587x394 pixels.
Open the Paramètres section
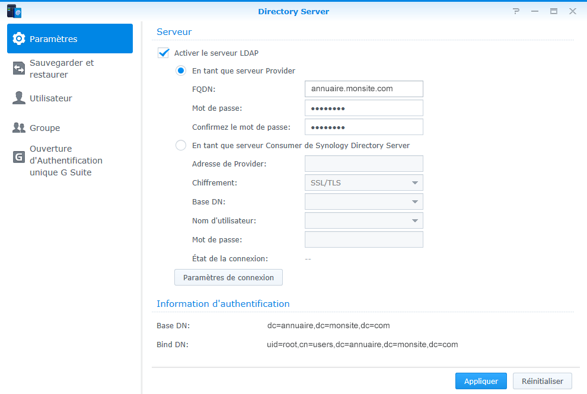click(x=70, y=39)
